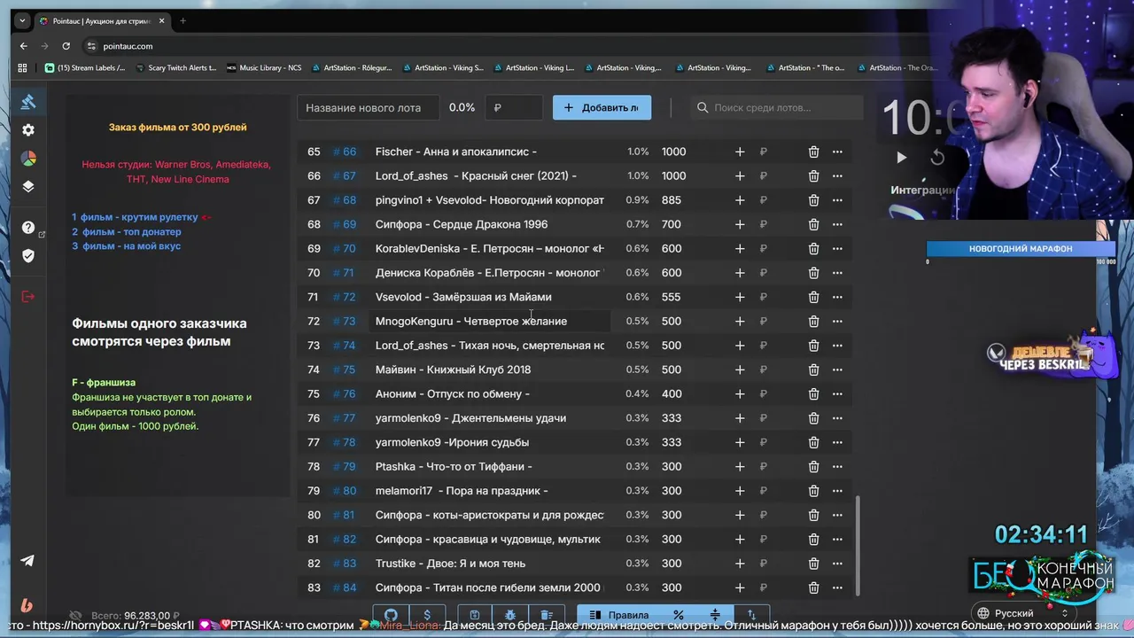This screenshot has width=1134, height=638.
Task: Click the up-down sort arrows in bottom toolbar
Action: coord(751,615)
